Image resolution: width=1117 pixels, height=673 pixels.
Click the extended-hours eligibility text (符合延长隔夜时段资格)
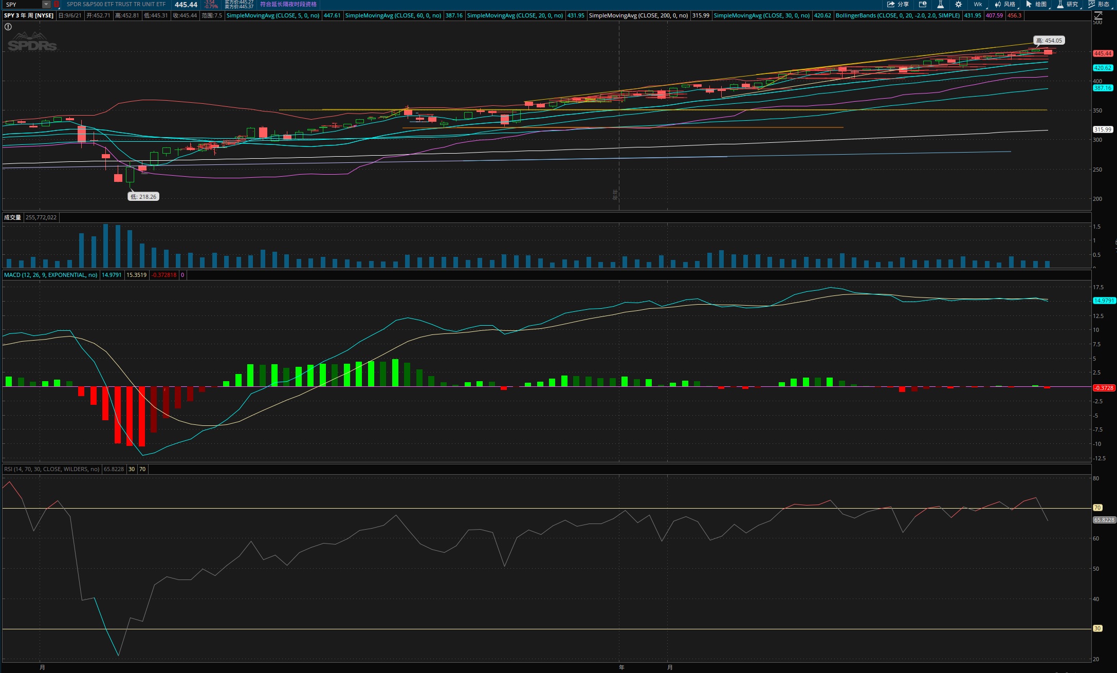coord(288,4)
